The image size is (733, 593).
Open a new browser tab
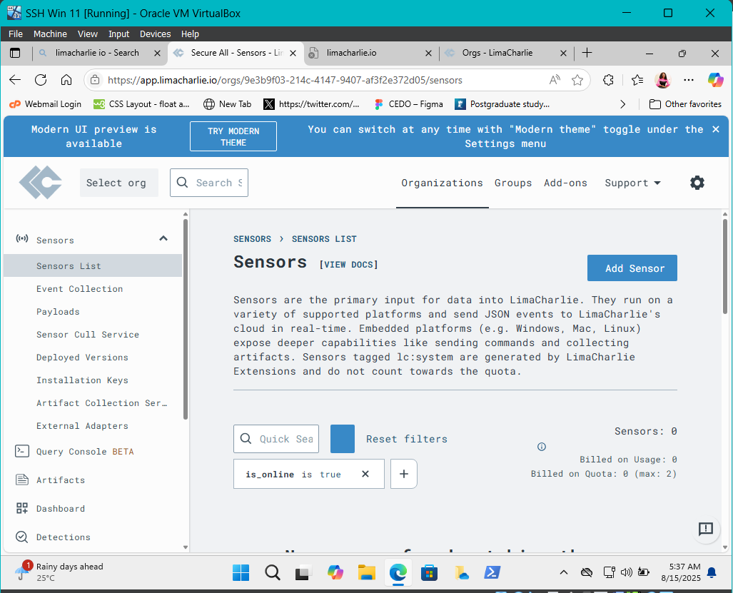(587, 53)
